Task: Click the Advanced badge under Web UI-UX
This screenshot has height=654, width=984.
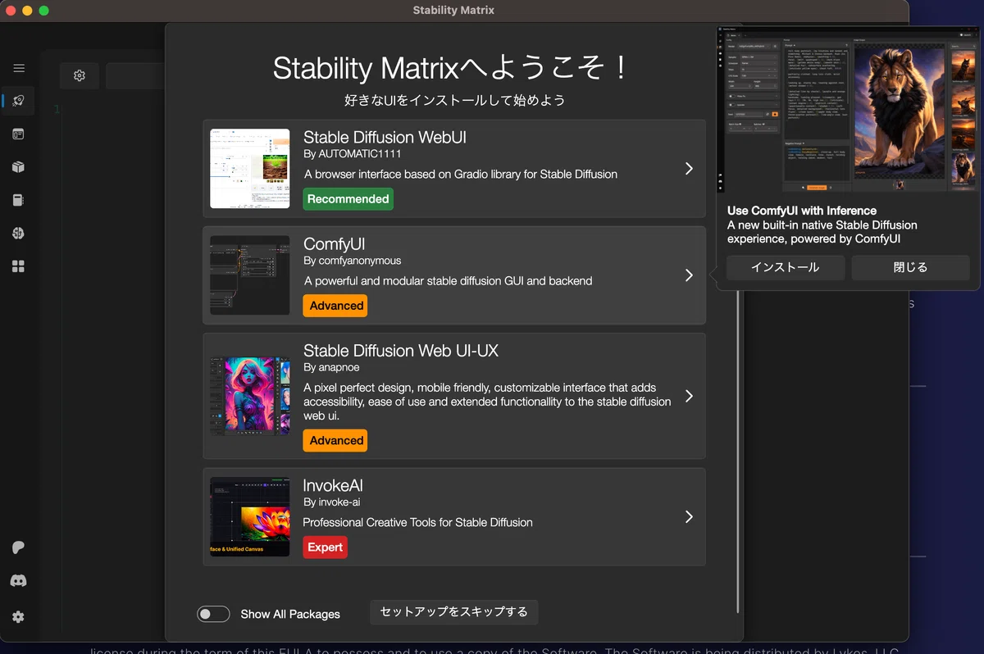Action: coord(335,440)
